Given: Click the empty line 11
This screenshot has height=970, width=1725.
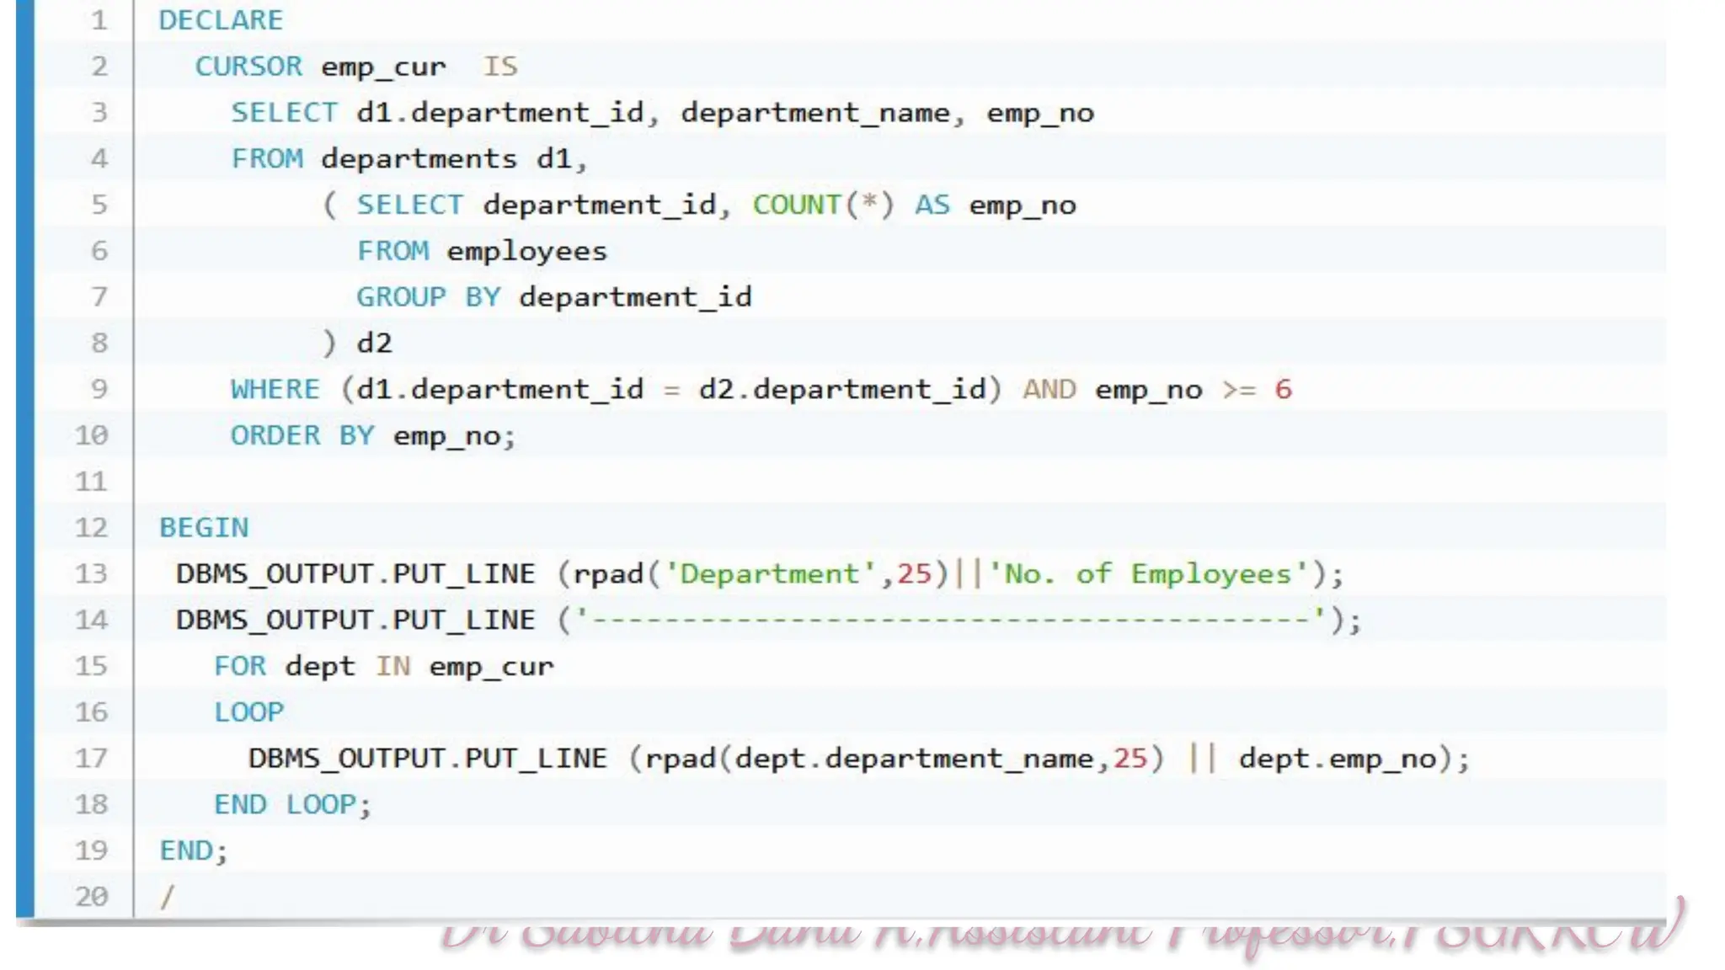Looking at the screenshot, I should click(505, 482).
